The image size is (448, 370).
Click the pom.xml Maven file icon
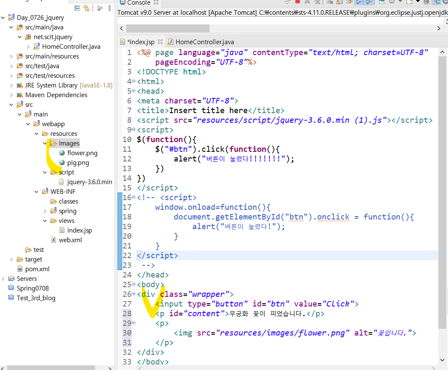pyautogui.click(x=20, y=269)
